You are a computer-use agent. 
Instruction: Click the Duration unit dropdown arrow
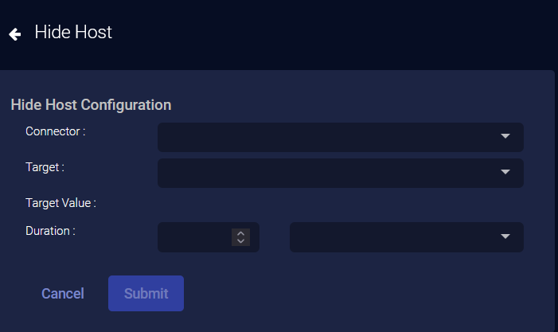[x=505, y=237]
